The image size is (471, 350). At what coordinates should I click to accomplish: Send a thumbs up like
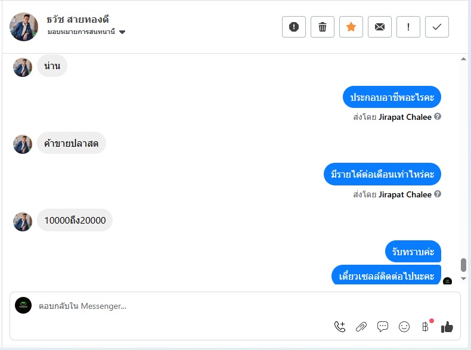click(447, 327)
